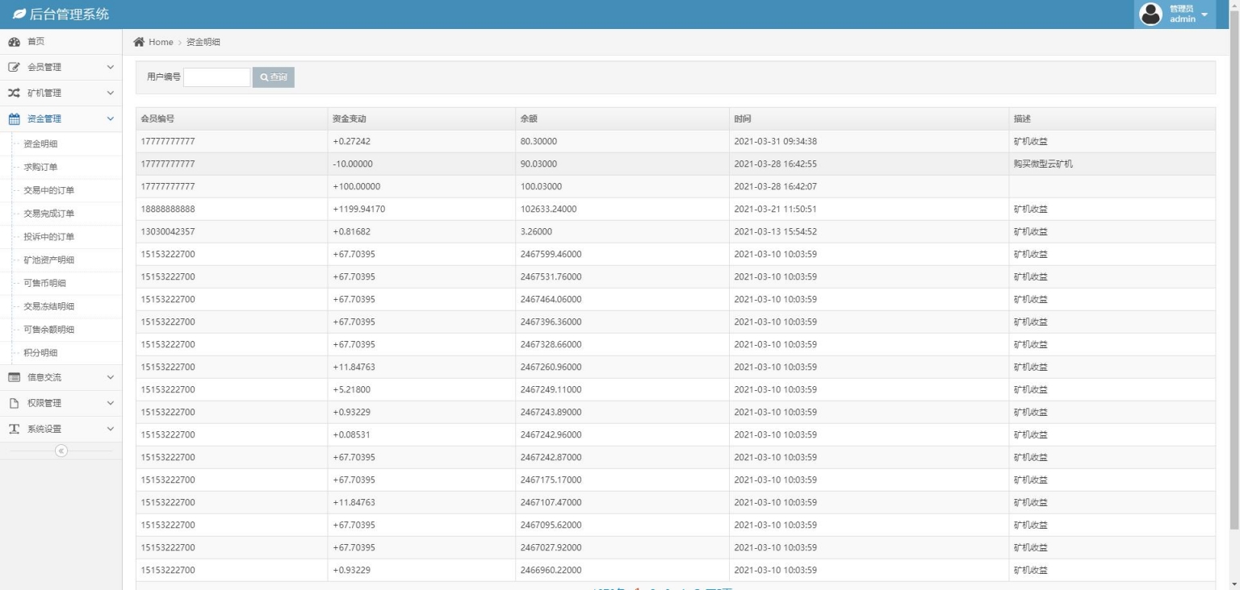Select 积分明细 in the sidebar submenu
The width and height of the screenshot is (1240, 590).
(x=40, y=352)
